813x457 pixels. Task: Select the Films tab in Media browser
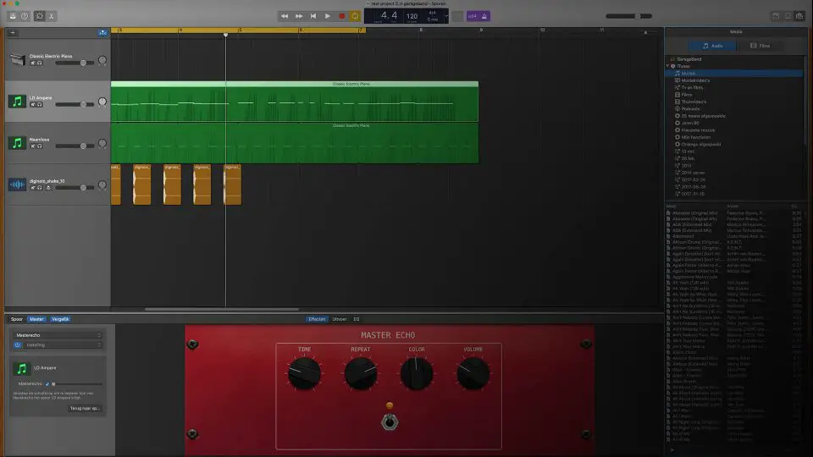[x=760, y=46]
